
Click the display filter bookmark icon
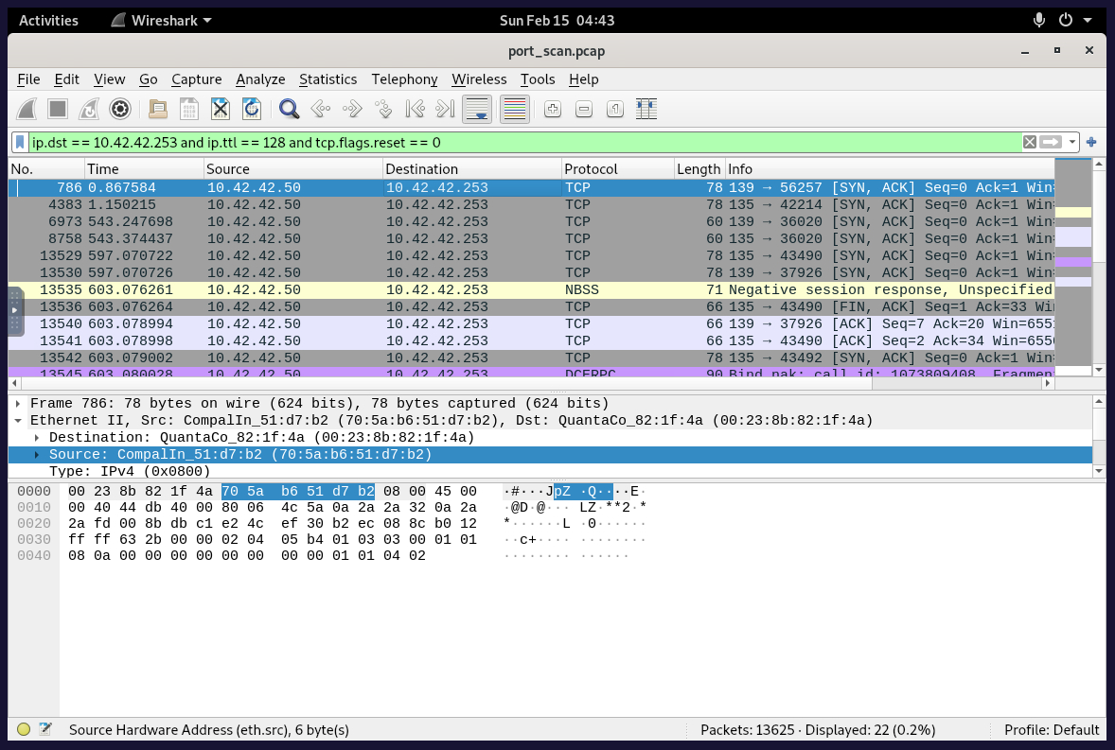(20, 142)
